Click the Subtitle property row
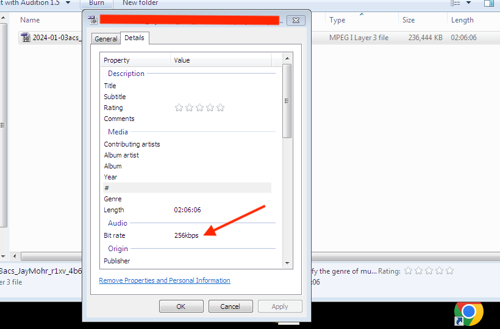Image resolution: width=500 pixels, height=329 pixels. (x=187, y=97)
